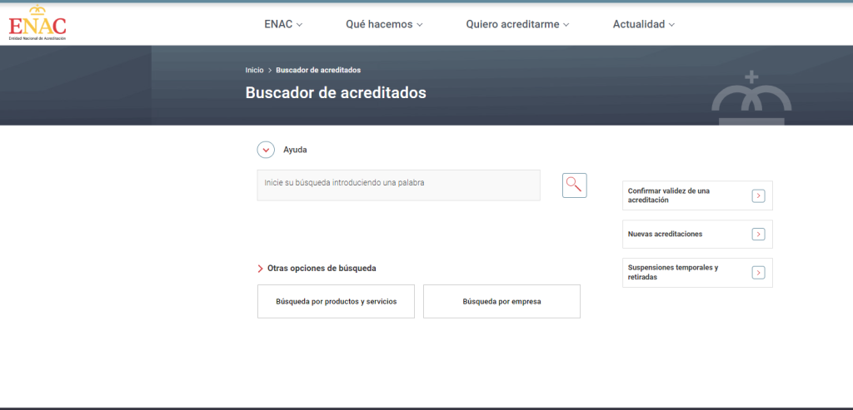Open the Actualidad menu
Screen dimensions: 853x410
tap(644, 24)
